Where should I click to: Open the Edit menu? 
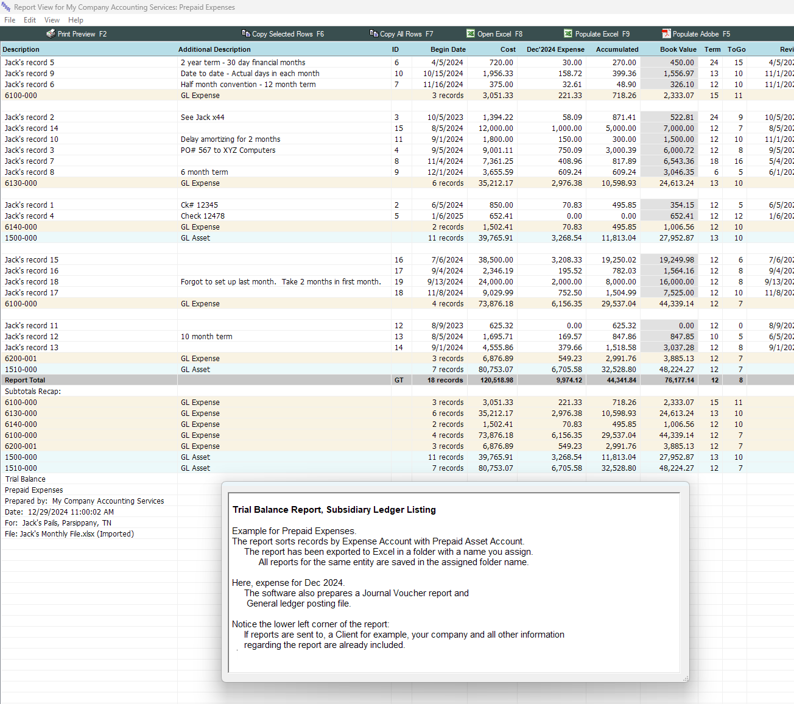pos(30,20)
